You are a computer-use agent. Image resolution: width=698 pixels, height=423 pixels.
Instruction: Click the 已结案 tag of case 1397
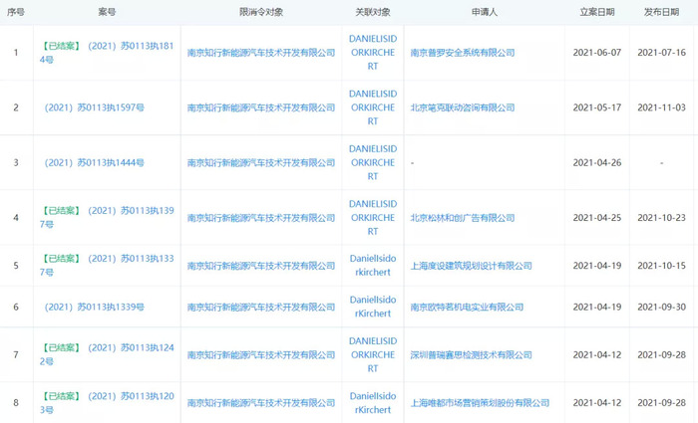pos(62,211)
